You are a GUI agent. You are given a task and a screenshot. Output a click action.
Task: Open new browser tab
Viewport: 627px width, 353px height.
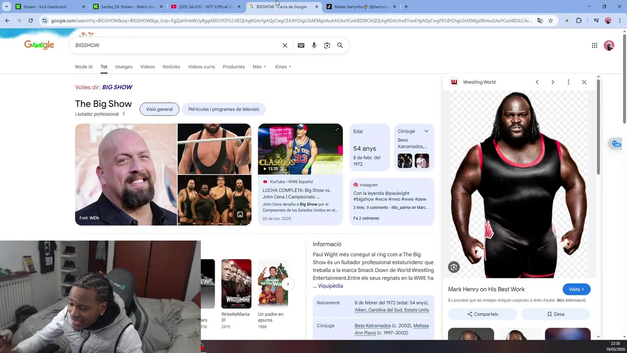(406, 6)
